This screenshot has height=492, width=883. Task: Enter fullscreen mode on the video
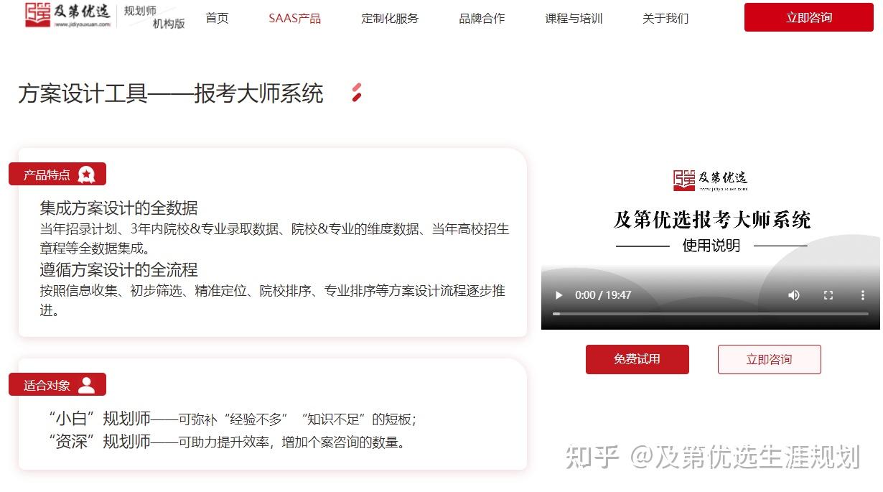828,295
